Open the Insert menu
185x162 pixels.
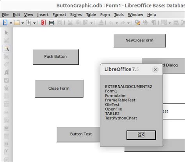coord(43,14)
